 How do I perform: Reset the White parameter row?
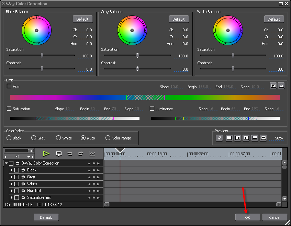pyautogui.click(x=23, y=184)
